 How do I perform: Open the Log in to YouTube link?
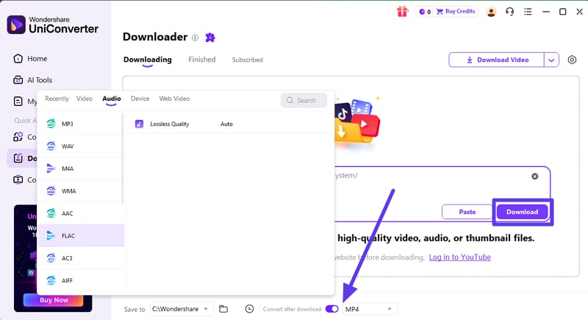click(x=460, y=257)
